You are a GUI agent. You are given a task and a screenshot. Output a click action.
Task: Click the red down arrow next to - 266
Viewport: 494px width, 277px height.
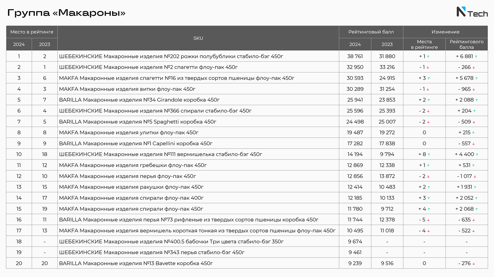[474, 67]
